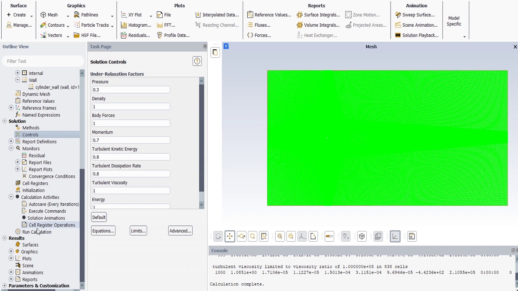Click the Mesh graphics icon in ribbon
The width and height of the screenshot is (518, 291).
(x=43, y=15)
